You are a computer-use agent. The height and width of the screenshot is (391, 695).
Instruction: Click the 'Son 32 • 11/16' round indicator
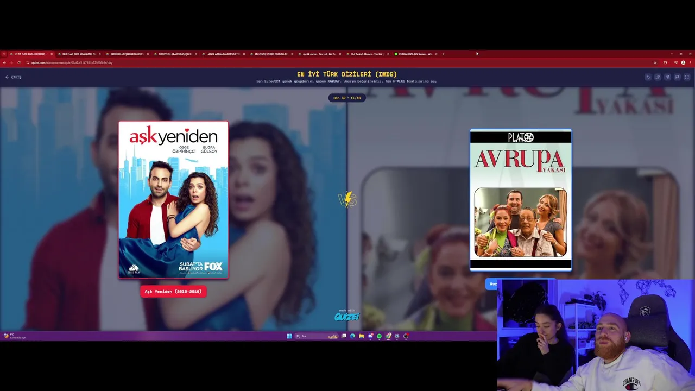pyautogui.click(x=347, y=98)
